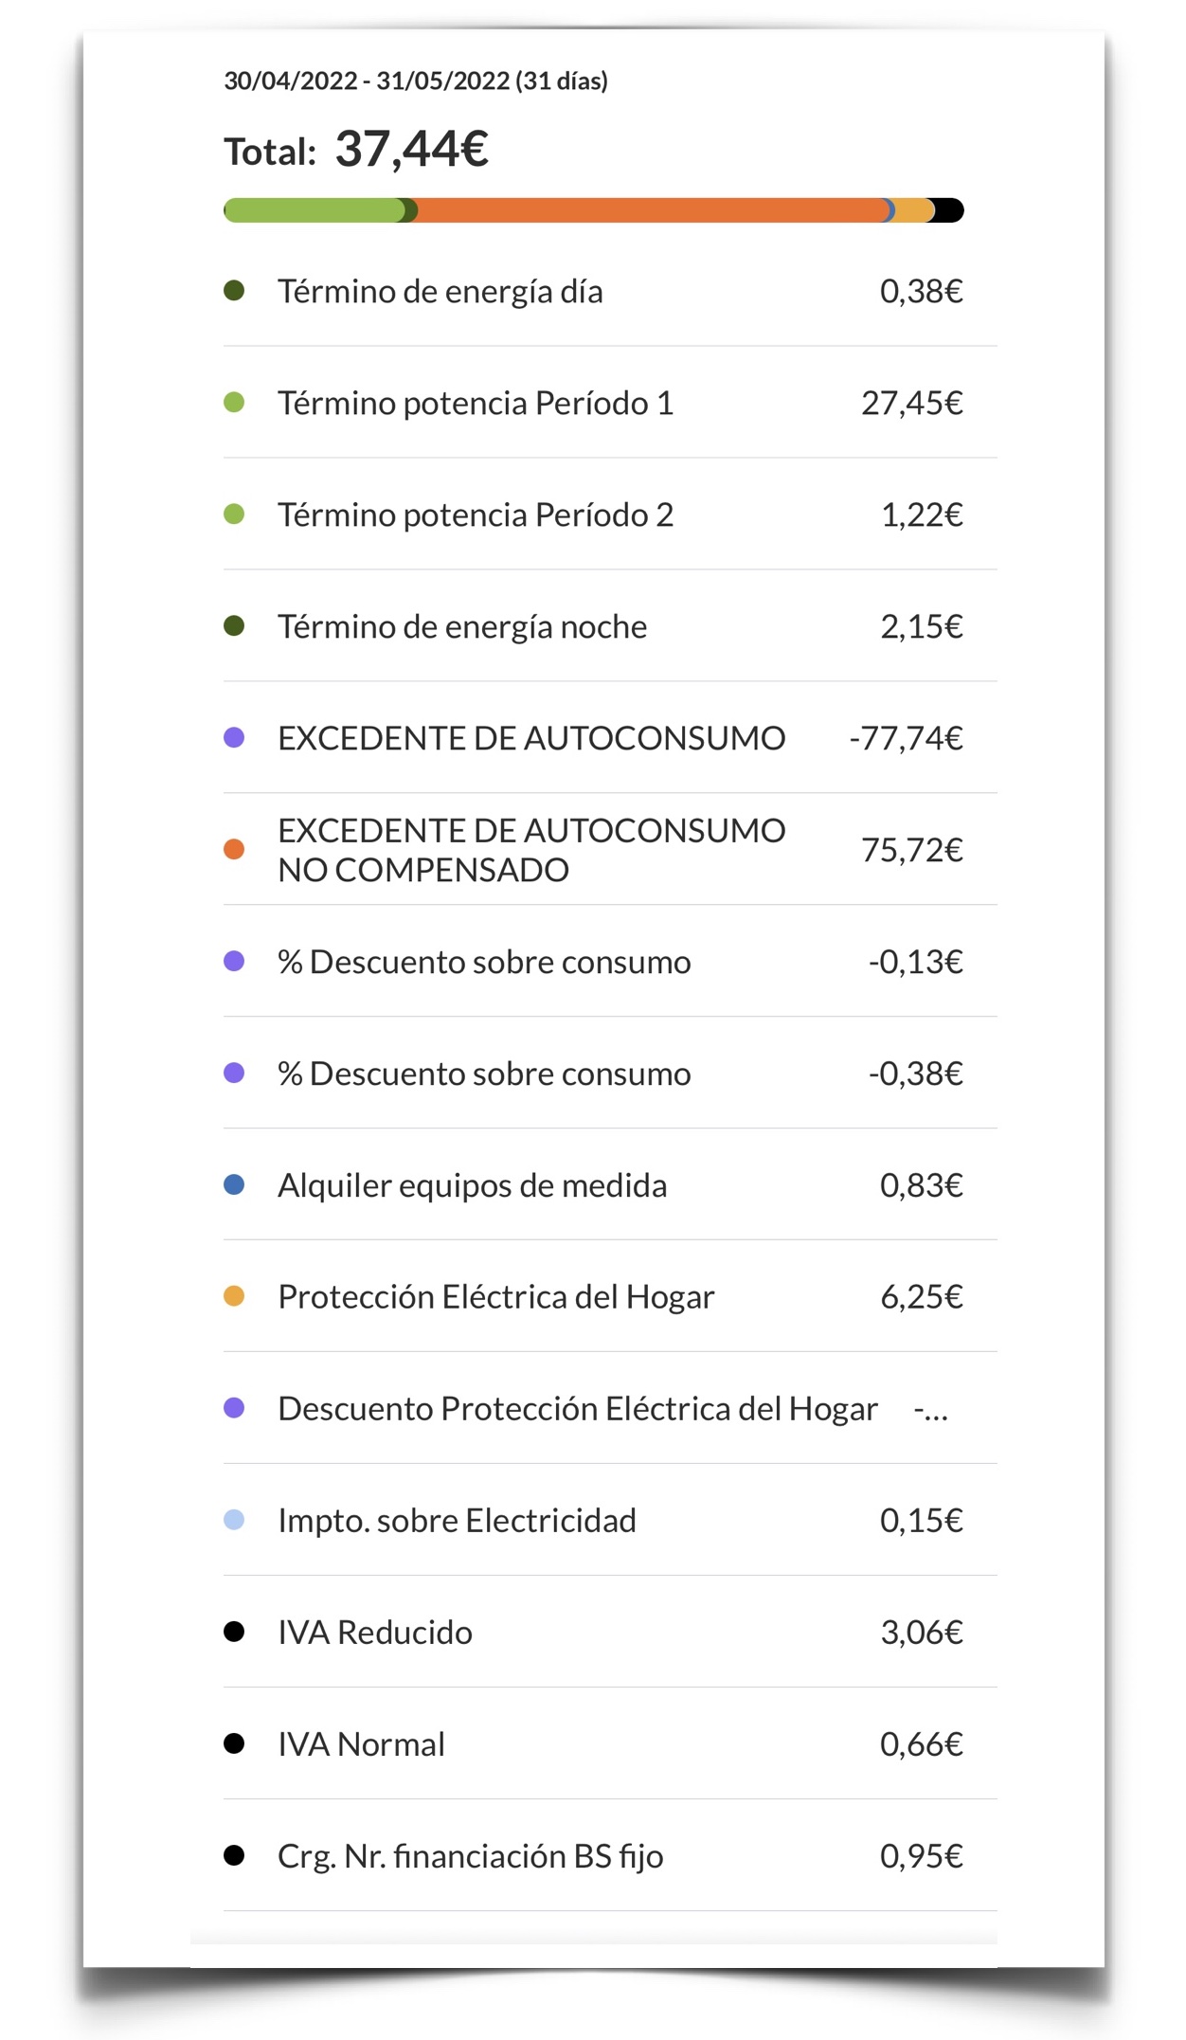The height and width of the screenshot is (2040, 1186).
Task: Select the Término de energía noche label
Action: coord(462,626)
